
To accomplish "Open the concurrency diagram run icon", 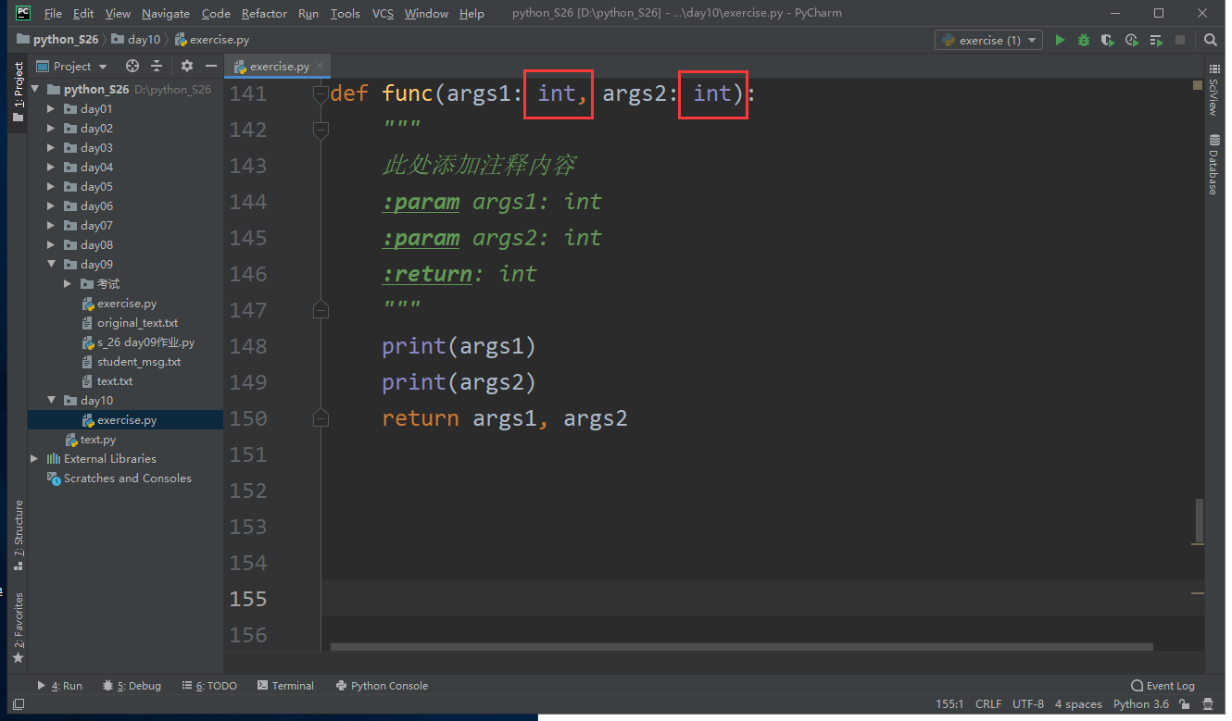I will [1155, 40].
